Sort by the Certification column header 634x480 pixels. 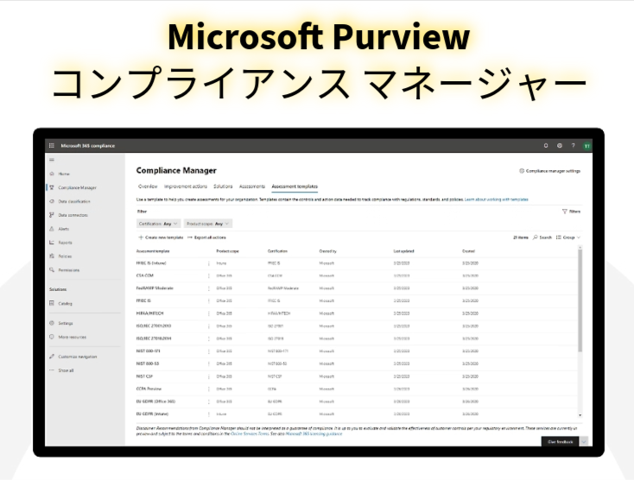(277, 251)
